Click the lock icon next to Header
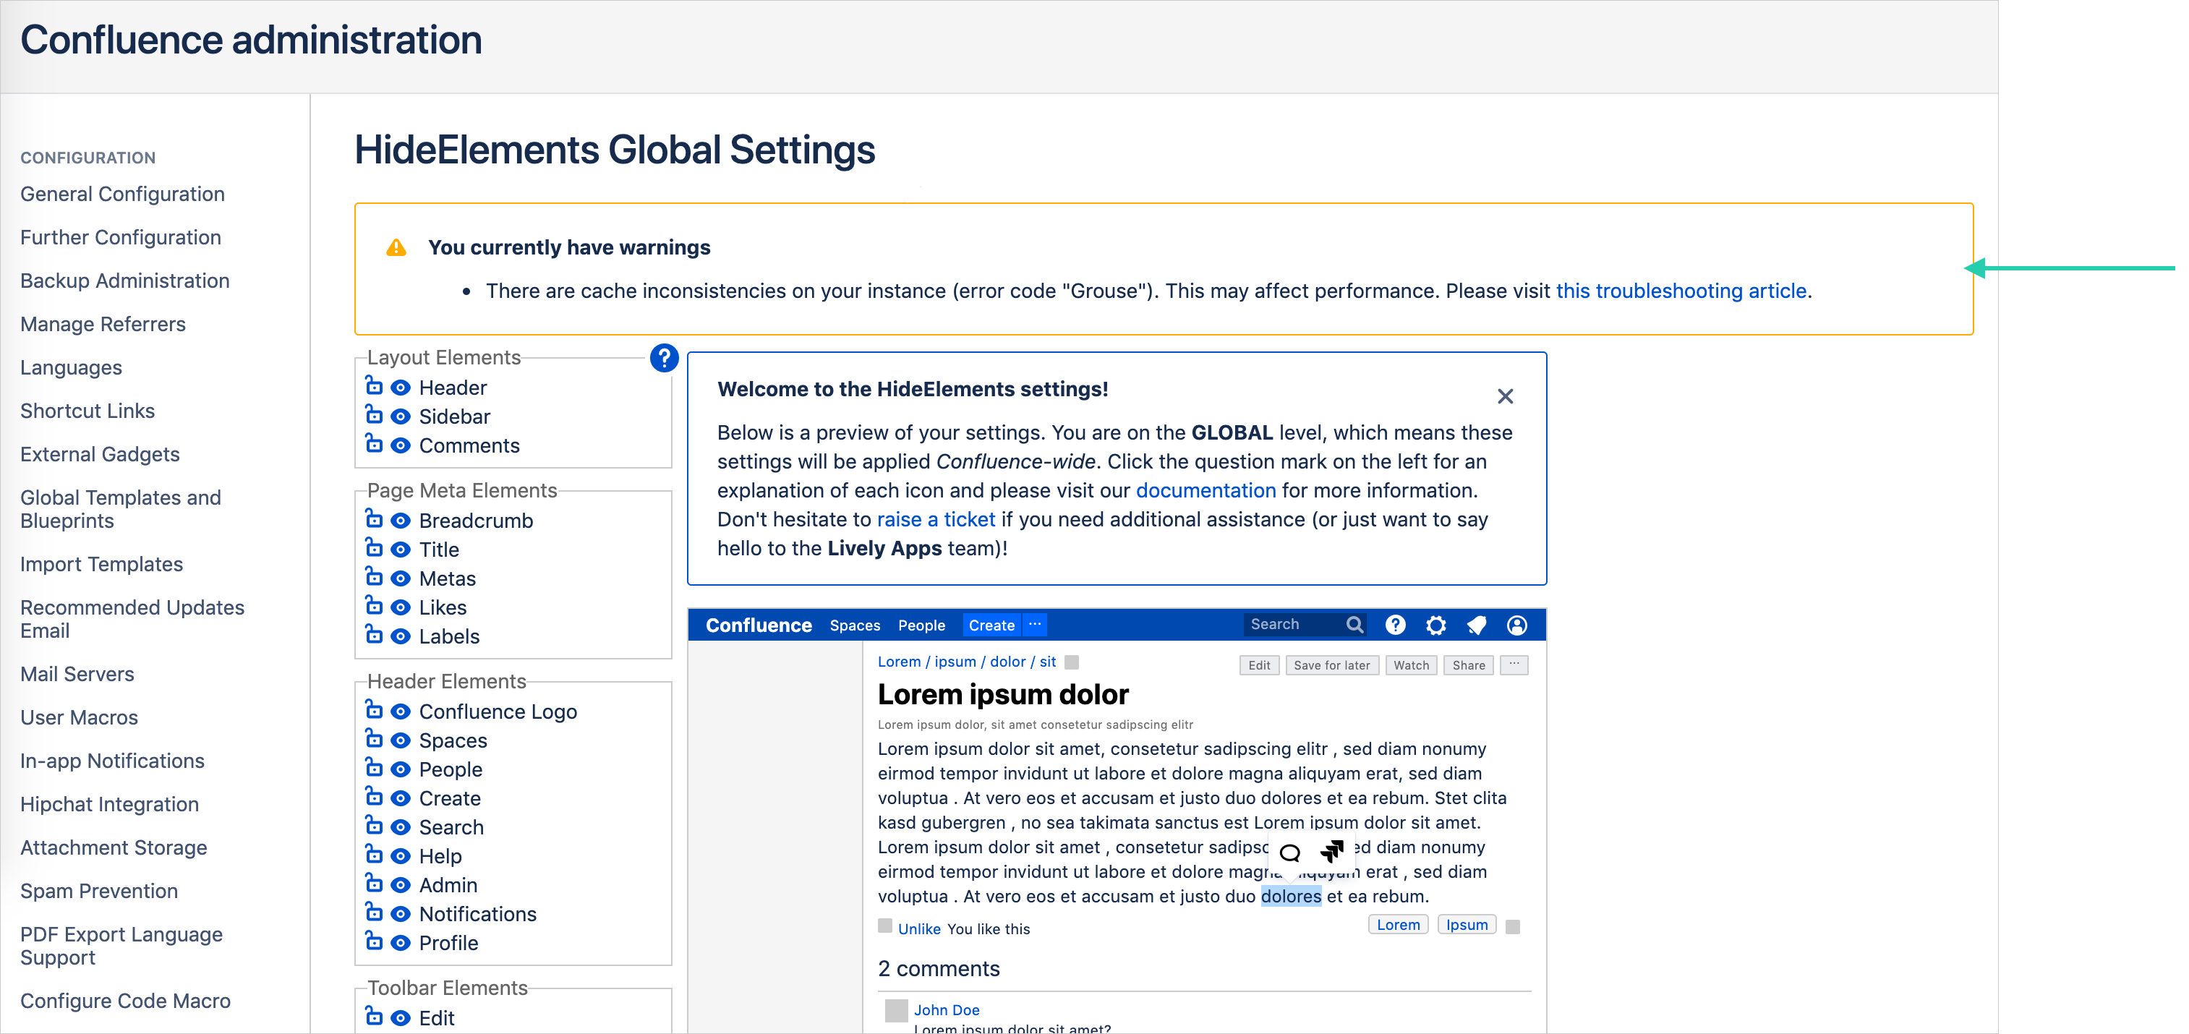2189x1034 pixels. pyautogui.click(x=374, y=387)
